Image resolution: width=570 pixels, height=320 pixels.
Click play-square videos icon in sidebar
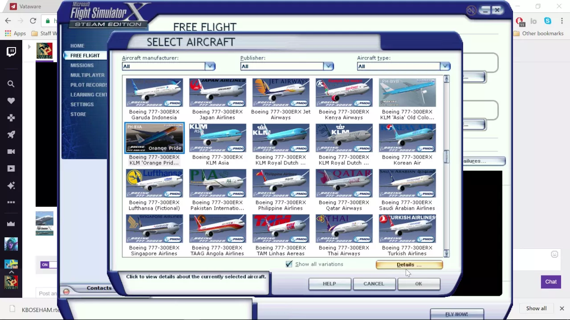[x=11, y=168]
